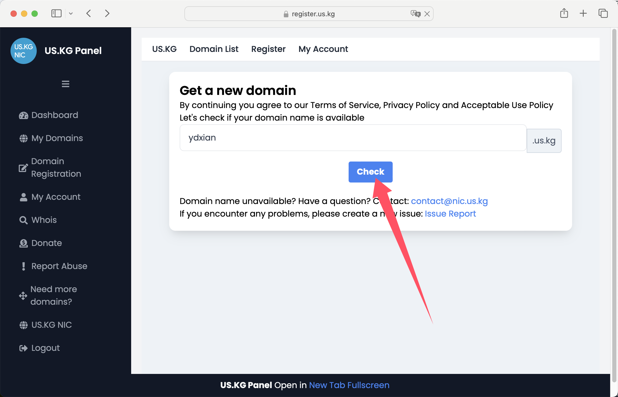Open My Domains section
This screenshot has width=618, height=397.
tap(57, 138)
